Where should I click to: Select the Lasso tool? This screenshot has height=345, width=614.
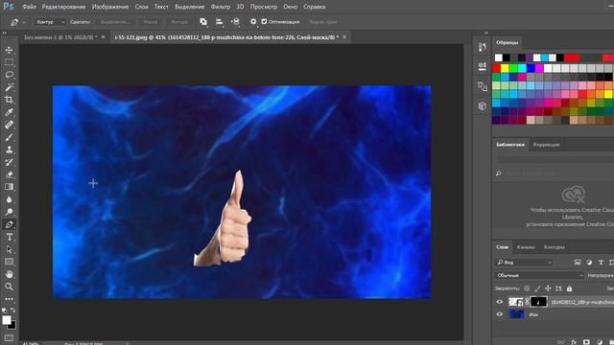9,75
